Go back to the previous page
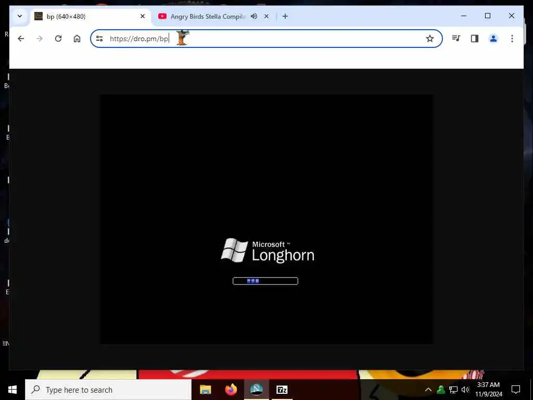 [21, 39]
